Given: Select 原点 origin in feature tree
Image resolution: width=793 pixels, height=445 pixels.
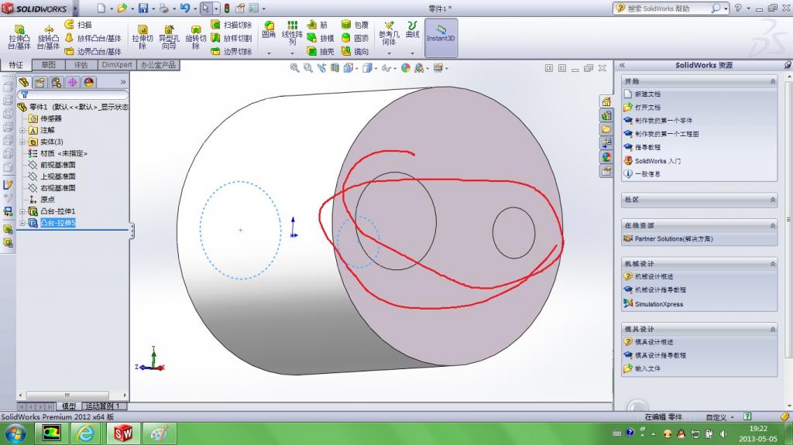Looking at the screenshot, I should (x=47, y=199).
